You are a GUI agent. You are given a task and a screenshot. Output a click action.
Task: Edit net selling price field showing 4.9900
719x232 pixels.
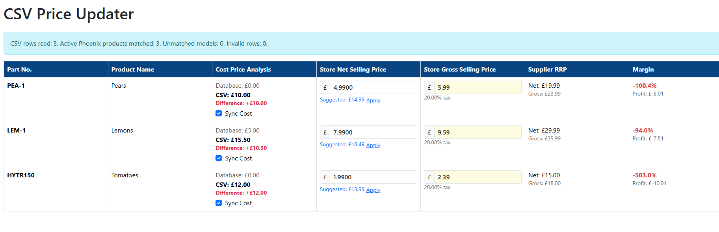click(373, 87)
